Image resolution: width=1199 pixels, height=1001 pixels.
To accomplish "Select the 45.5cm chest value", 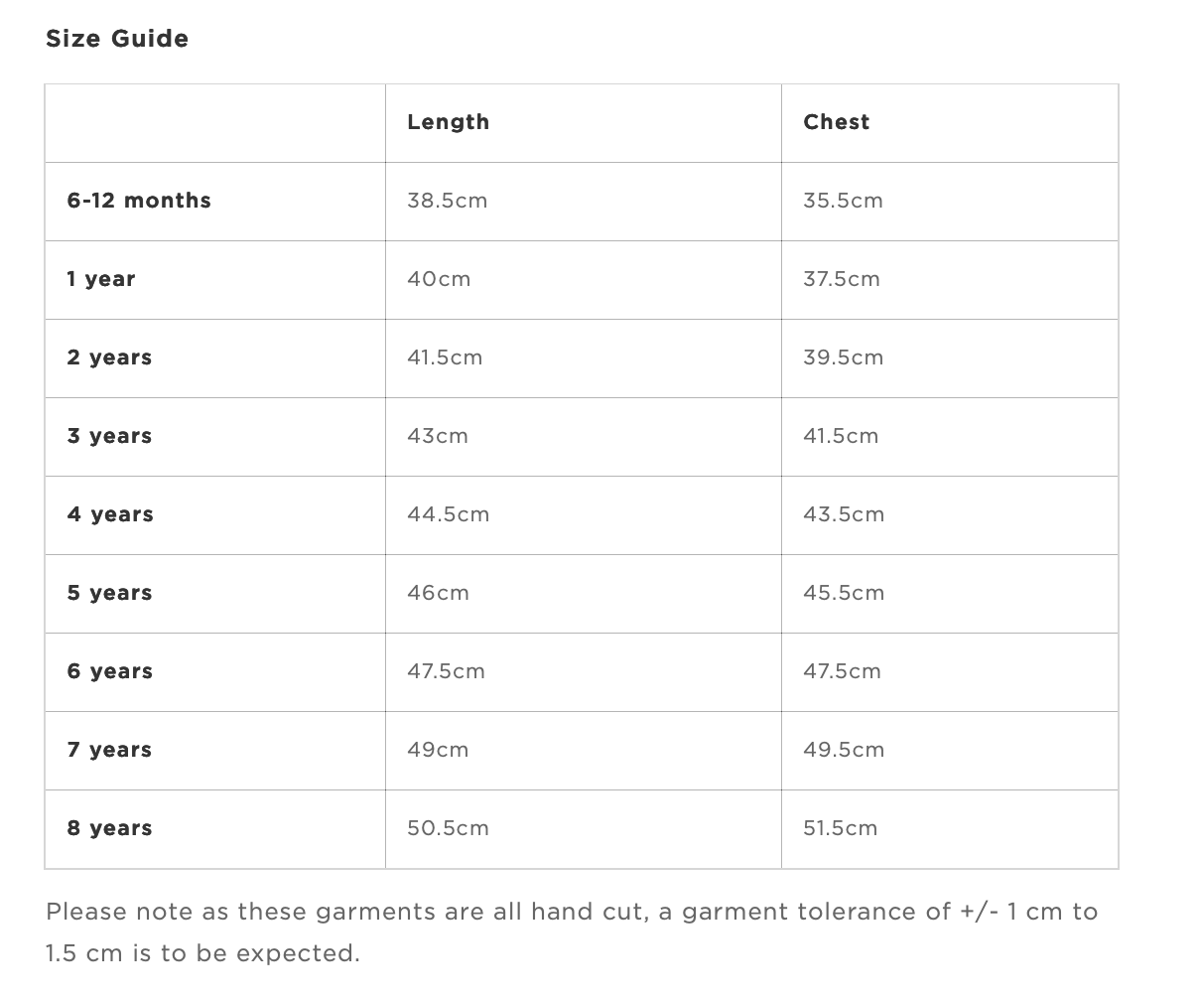I will [844, 593].
